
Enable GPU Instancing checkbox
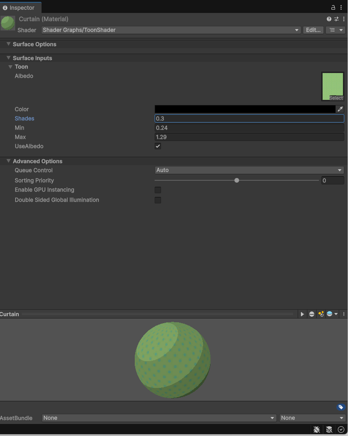pos(158,190)
